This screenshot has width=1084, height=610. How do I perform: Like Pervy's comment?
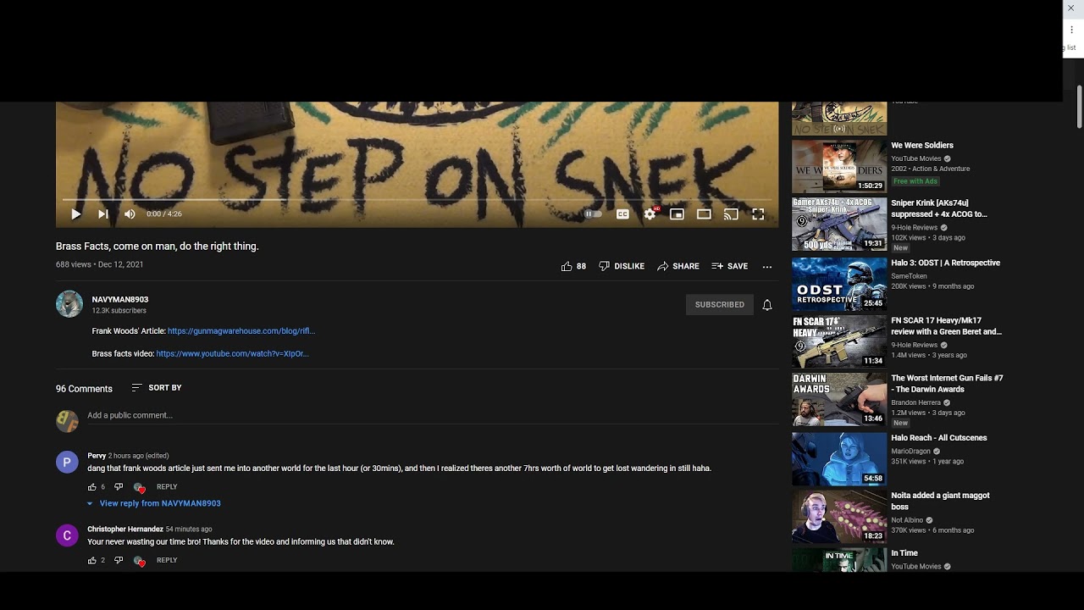[92, 487]
